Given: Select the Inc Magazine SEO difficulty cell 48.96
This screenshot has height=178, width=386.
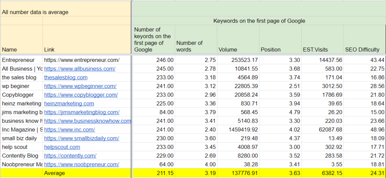Looking at the screenshot, I should tap(365, 130).
